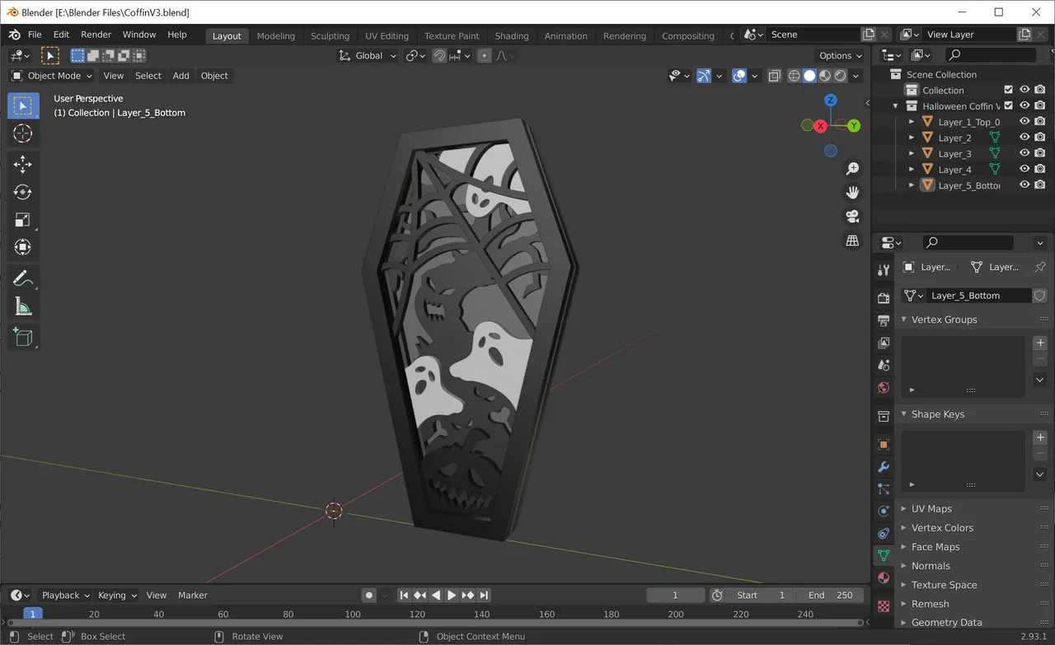
Task: Uncheck the Collection exclude checkbox
Action: [x=1008, y=90]
